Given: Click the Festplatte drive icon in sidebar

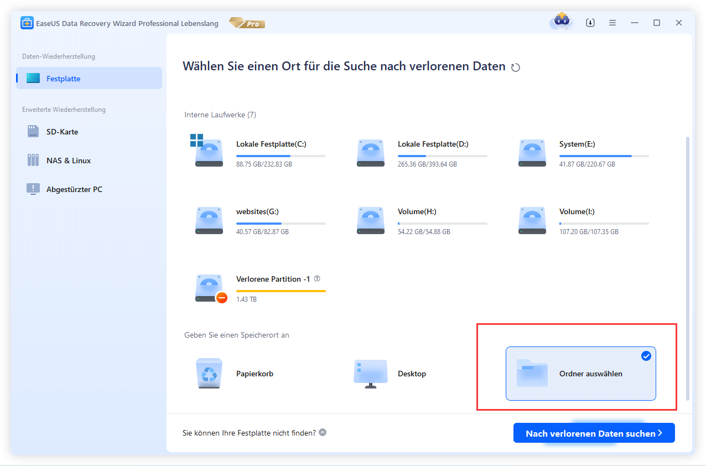Looking at the screenshot, I should point(33,79).
